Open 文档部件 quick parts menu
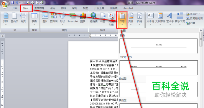Screen dimensions: 204x108 pyautogui.click(x=160, y=19)
